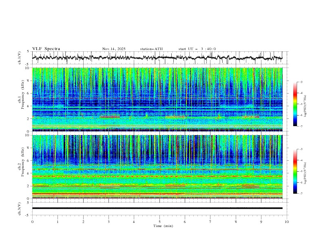Click the 'ch.1 Frequency (kHz)' axis label
323x249 pixels.
click(21, 94)
